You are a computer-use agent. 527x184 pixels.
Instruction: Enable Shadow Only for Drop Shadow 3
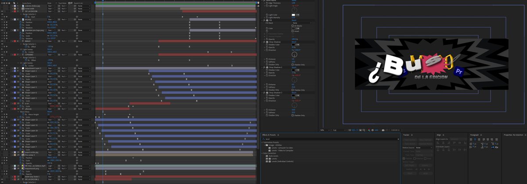coord(292,115)
